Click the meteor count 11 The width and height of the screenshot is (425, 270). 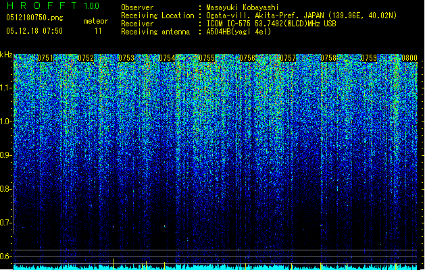point(98,31)
